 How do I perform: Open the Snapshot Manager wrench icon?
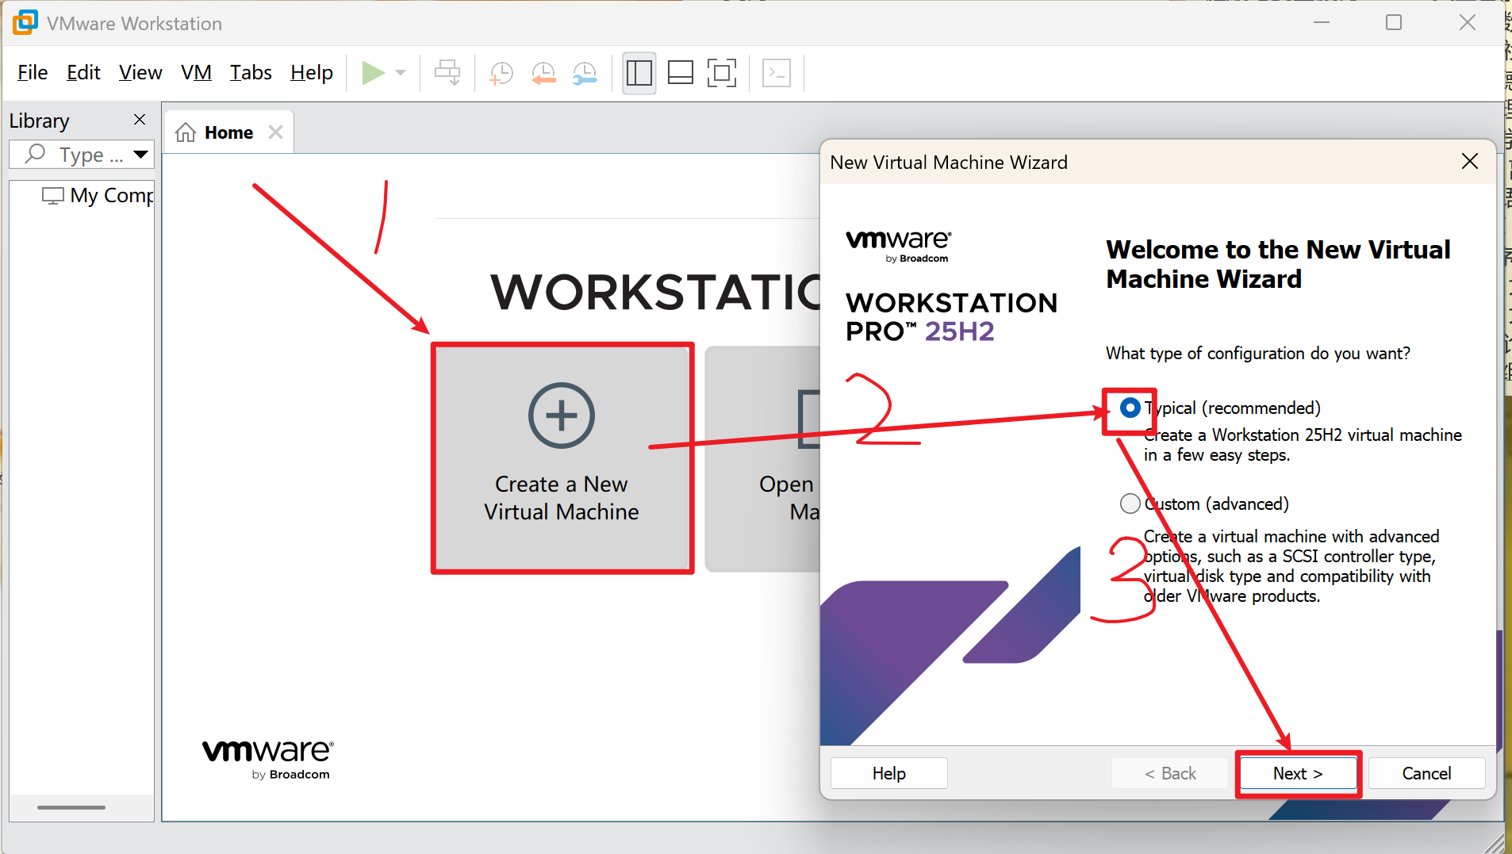coord(585,73)
